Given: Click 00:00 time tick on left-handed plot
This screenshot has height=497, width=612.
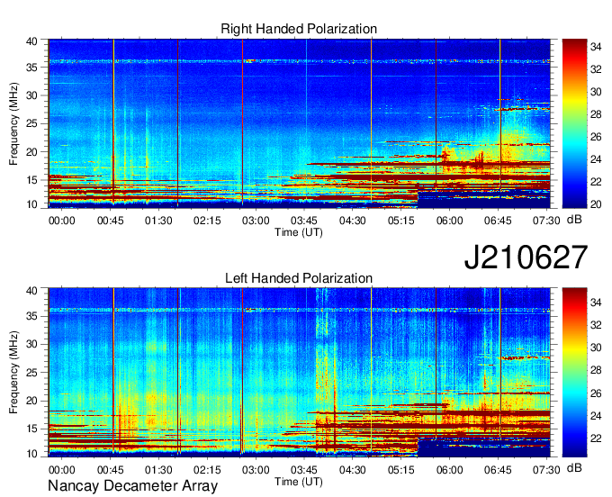Looking at the screenshot, I should click(x=62, y=470).
